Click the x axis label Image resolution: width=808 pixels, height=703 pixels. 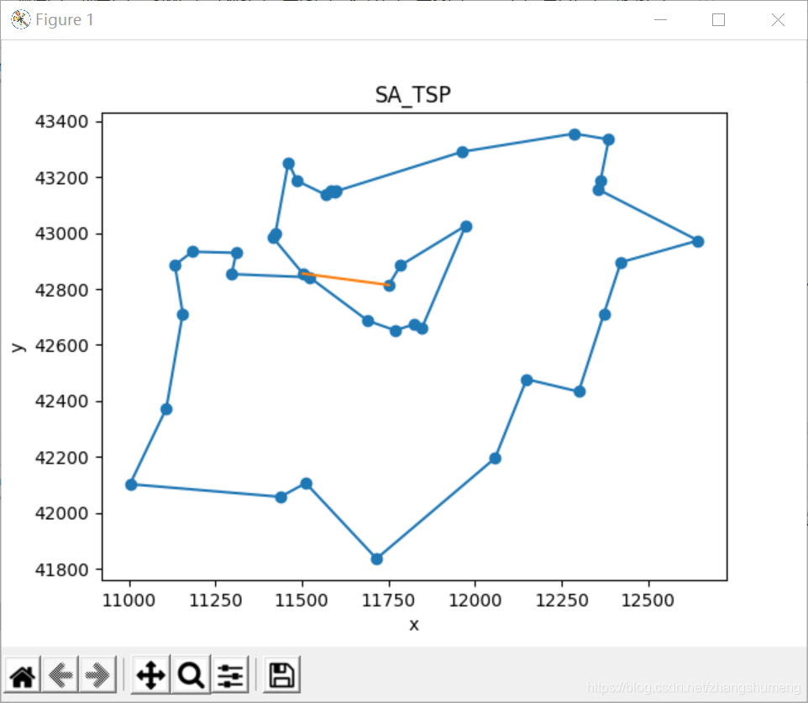(x=414, y=625)
